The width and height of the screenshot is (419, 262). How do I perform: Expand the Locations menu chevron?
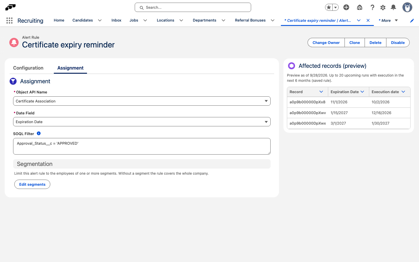(181, 20)
